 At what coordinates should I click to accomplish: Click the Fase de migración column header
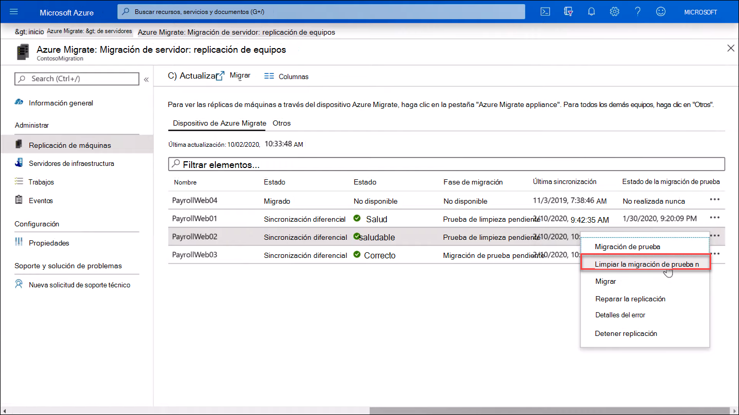[x=473, y=182]
